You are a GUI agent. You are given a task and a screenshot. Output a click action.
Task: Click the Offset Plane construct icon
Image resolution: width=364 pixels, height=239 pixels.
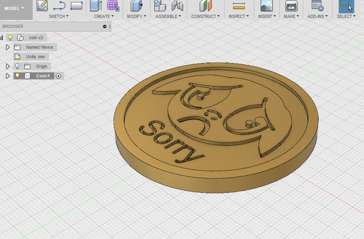205,6
